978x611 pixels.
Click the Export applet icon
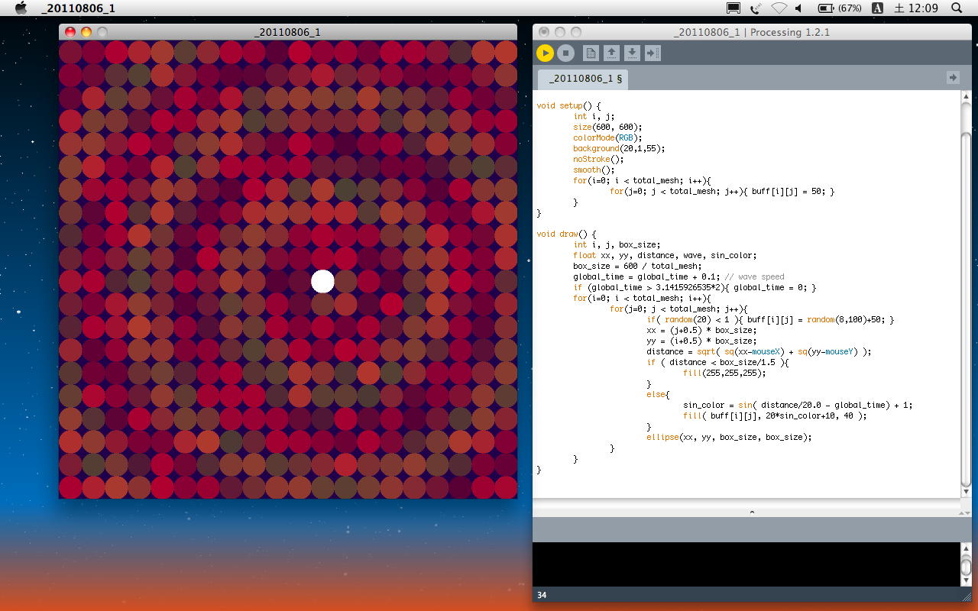pos(653,53)
